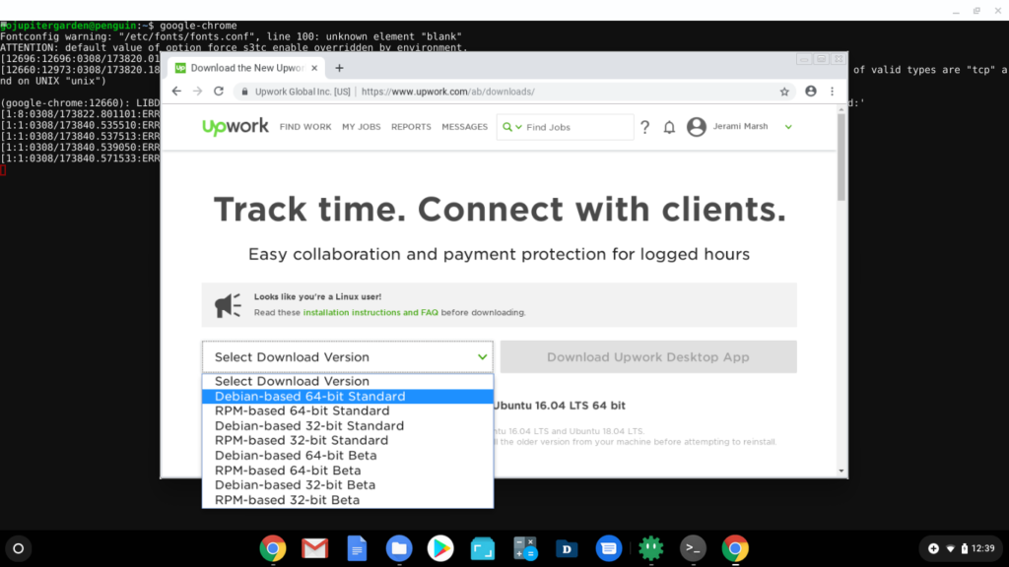1009x567 pixels.
Task: Open the help question mark icon
Action: 644,127
